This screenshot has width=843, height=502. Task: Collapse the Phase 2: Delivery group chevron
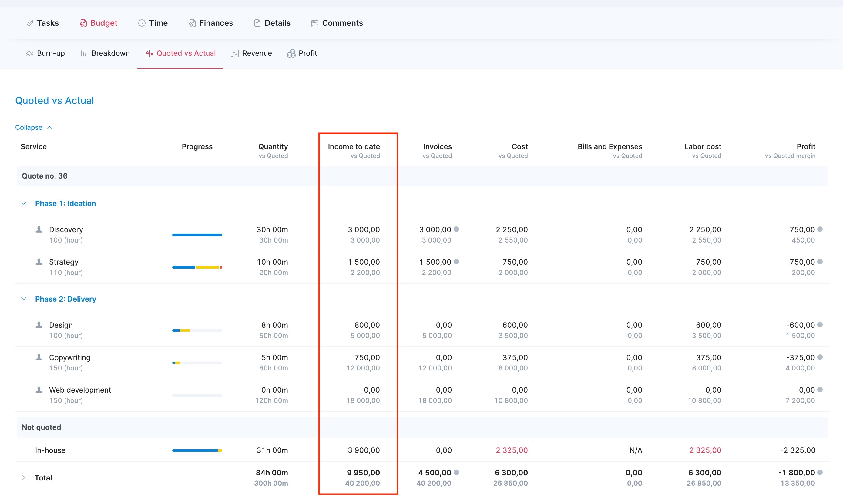coord(24,299)
